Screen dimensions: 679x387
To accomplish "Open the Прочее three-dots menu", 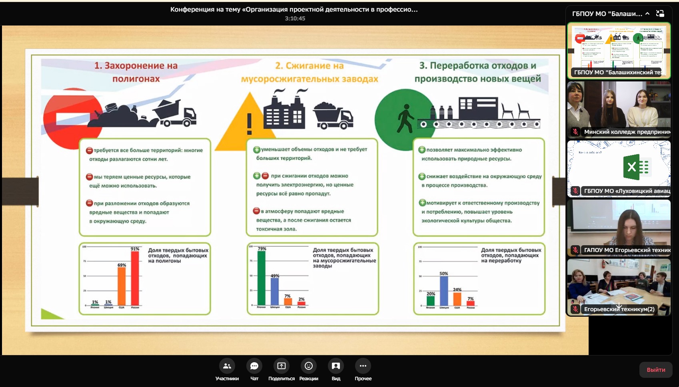I will [x=363, y=366].
